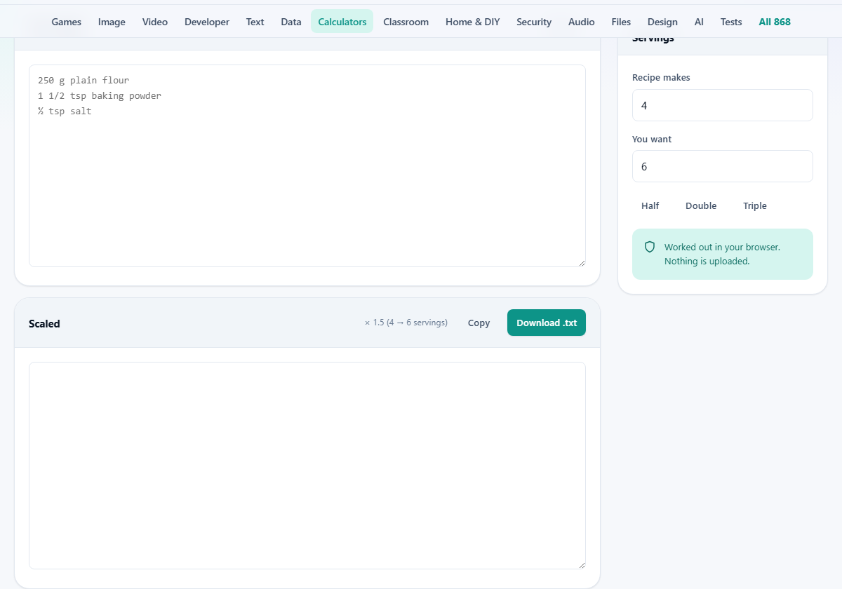Click the '1 1/2 tsp baking powder' line
Viewport: 842px width, 589px height.
[100, 96]
